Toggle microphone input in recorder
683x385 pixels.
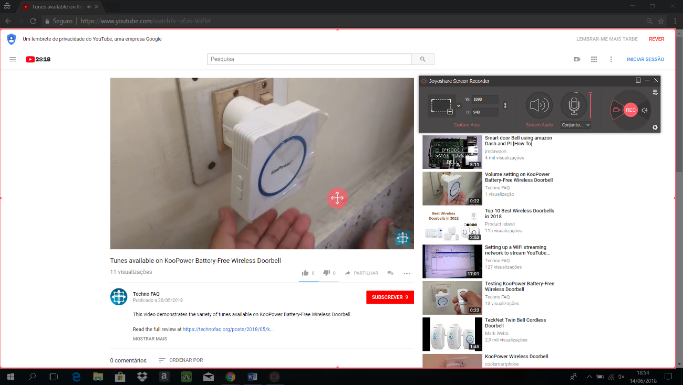click(574, 105)
